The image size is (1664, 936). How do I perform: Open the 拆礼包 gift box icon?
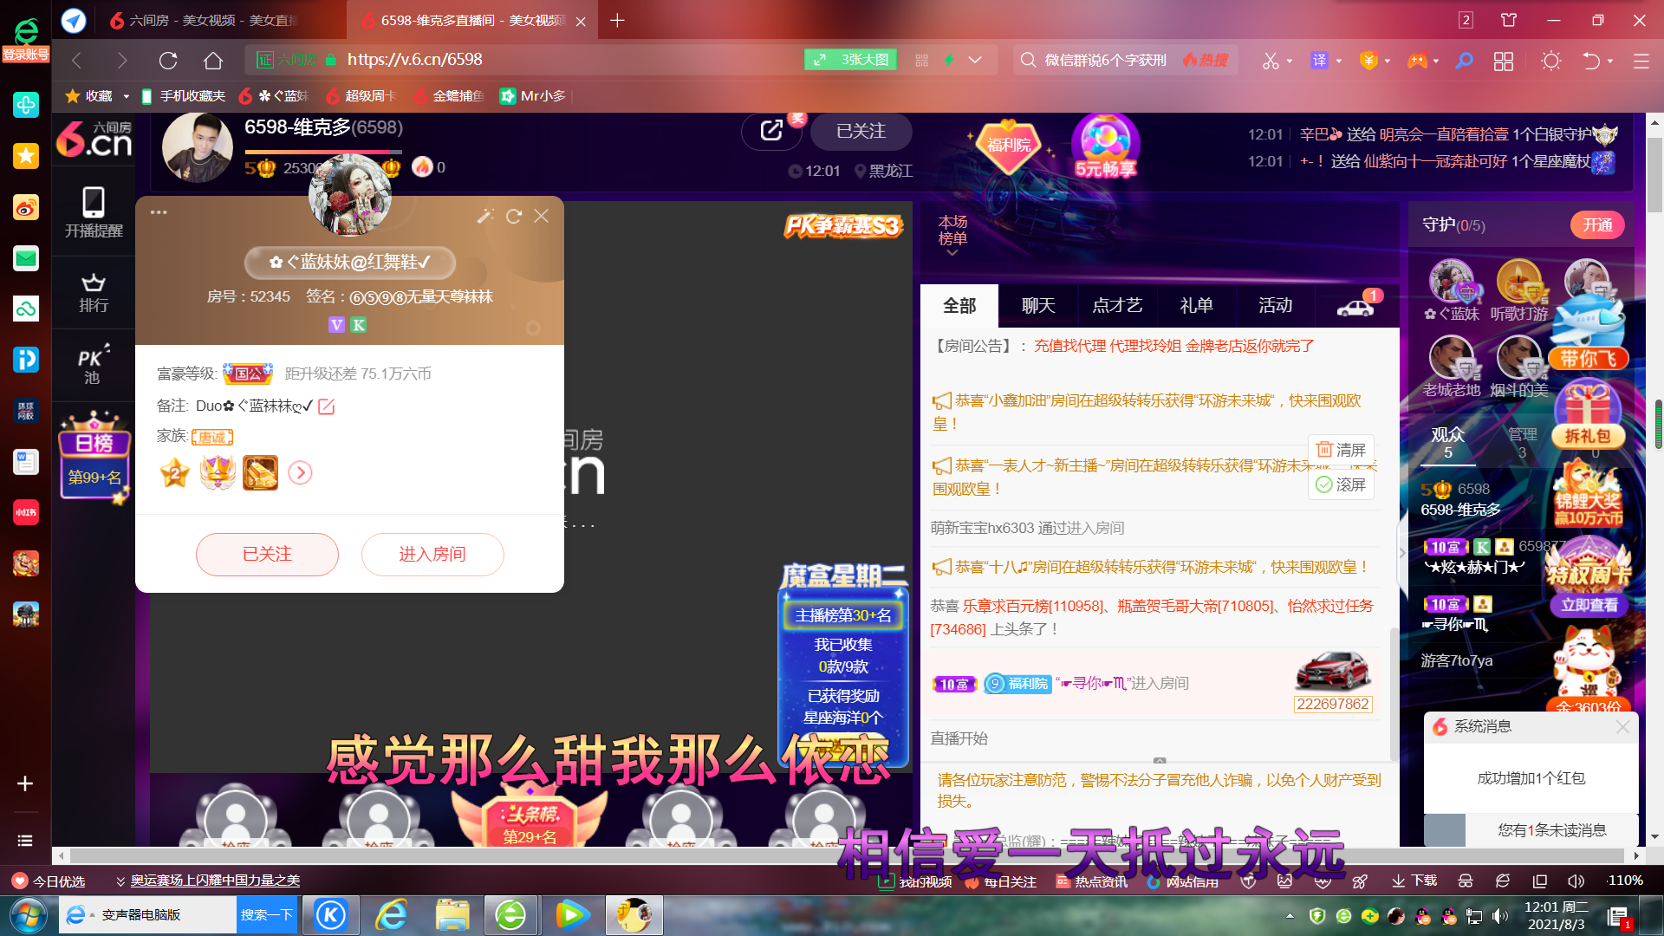coord(1588,415)
